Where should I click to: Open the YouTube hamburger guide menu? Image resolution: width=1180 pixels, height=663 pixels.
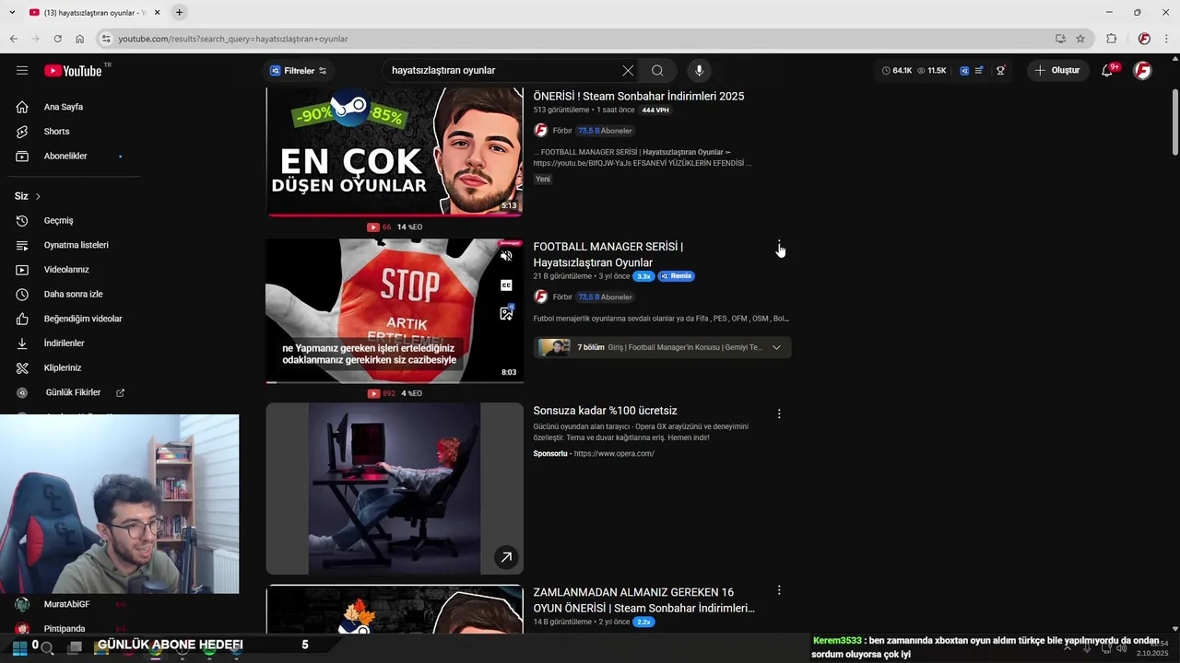22,71
